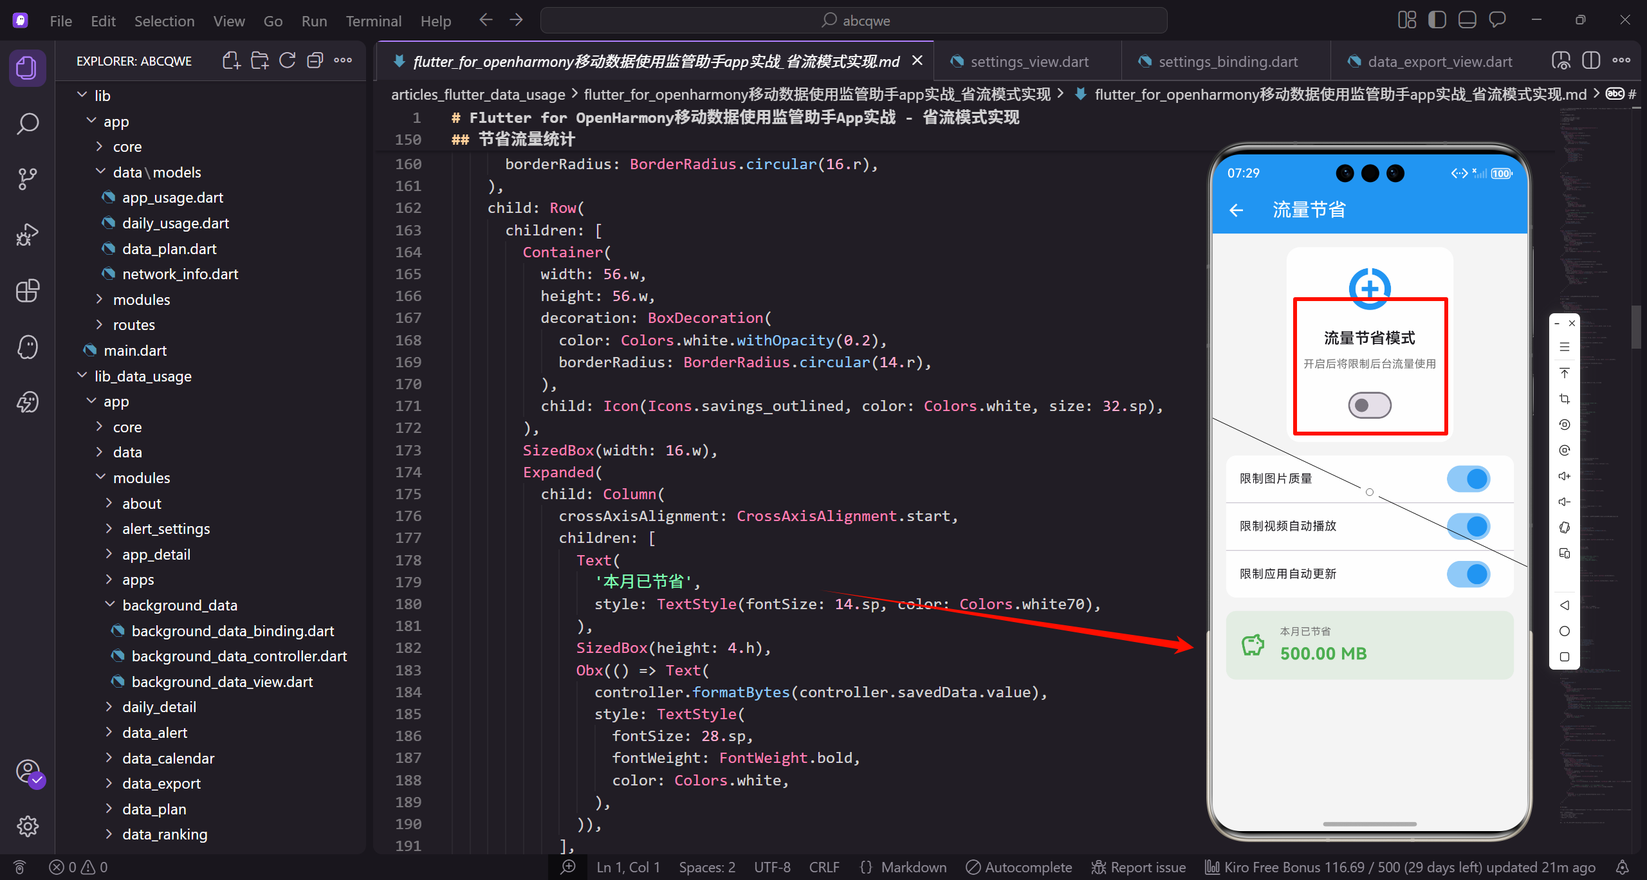Image resolution: width=1647 pixels, height=880 pixels.
Task: Turn off 限制图片质量 switch
Action: [1468, 479]
